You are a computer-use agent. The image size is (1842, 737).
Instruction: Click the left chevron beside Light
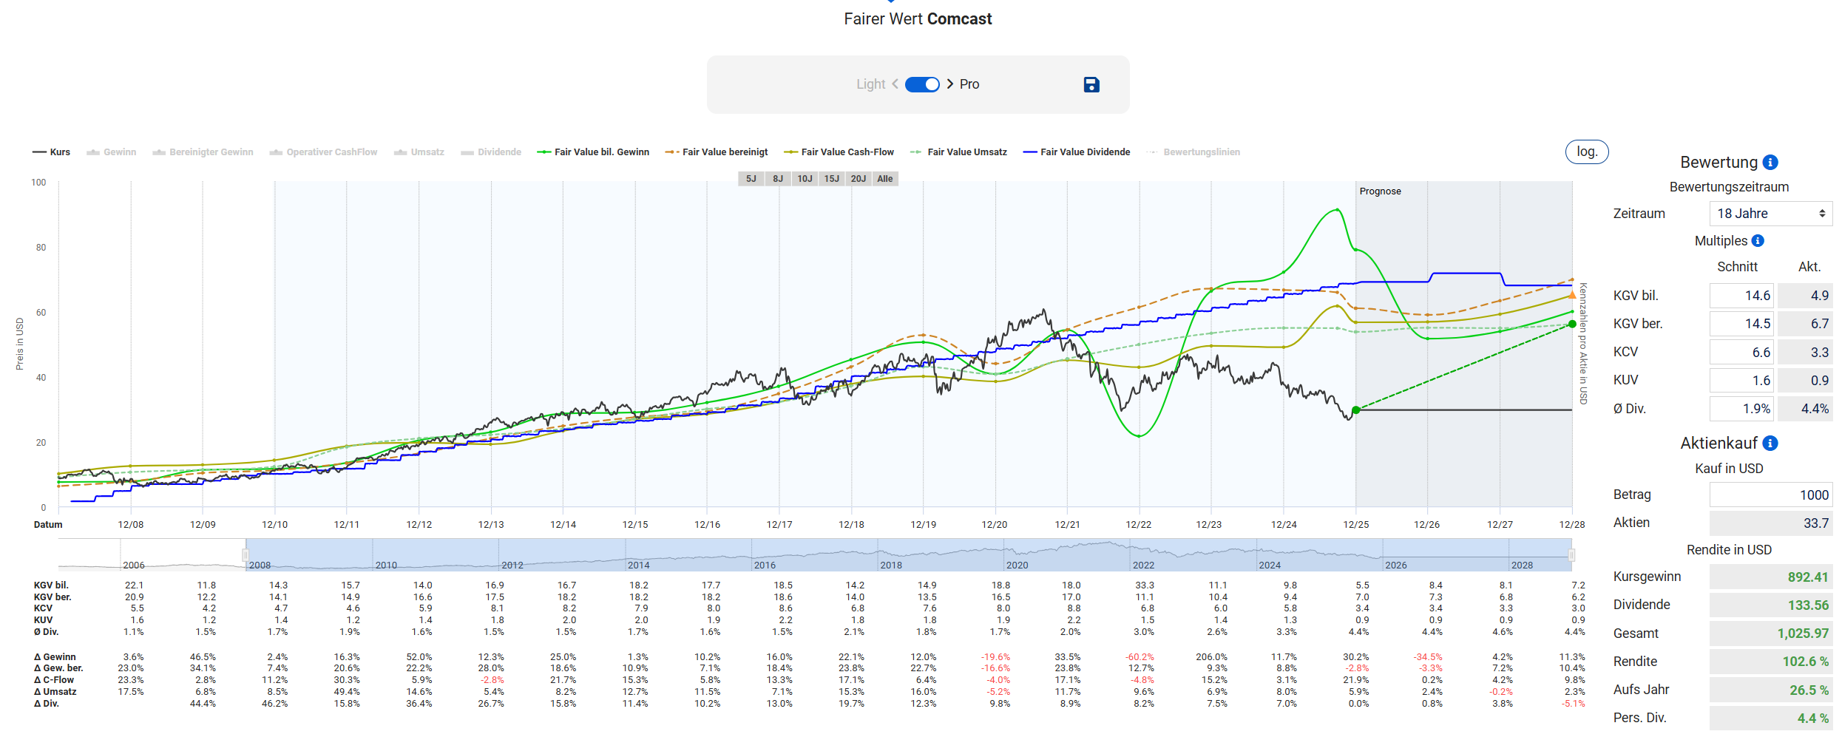pos(895,84)
